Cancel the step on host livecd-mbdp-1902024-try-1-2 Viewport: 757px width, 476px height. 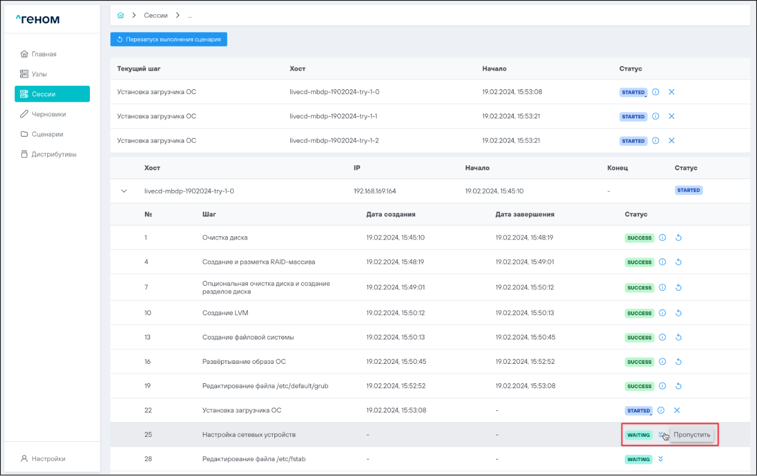click(672, 141)
